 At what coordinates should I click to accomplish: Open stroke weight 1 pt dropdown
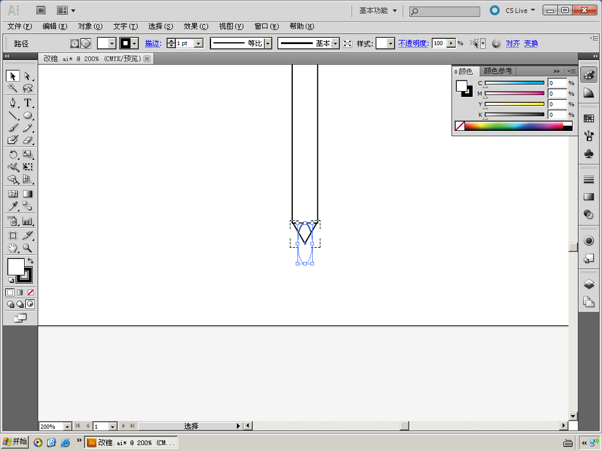click(199, 43)
